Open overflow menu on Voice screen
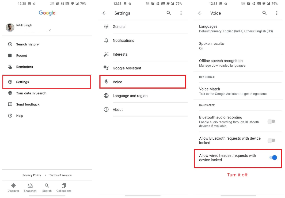The image size is (285, 198). [277, 13]
